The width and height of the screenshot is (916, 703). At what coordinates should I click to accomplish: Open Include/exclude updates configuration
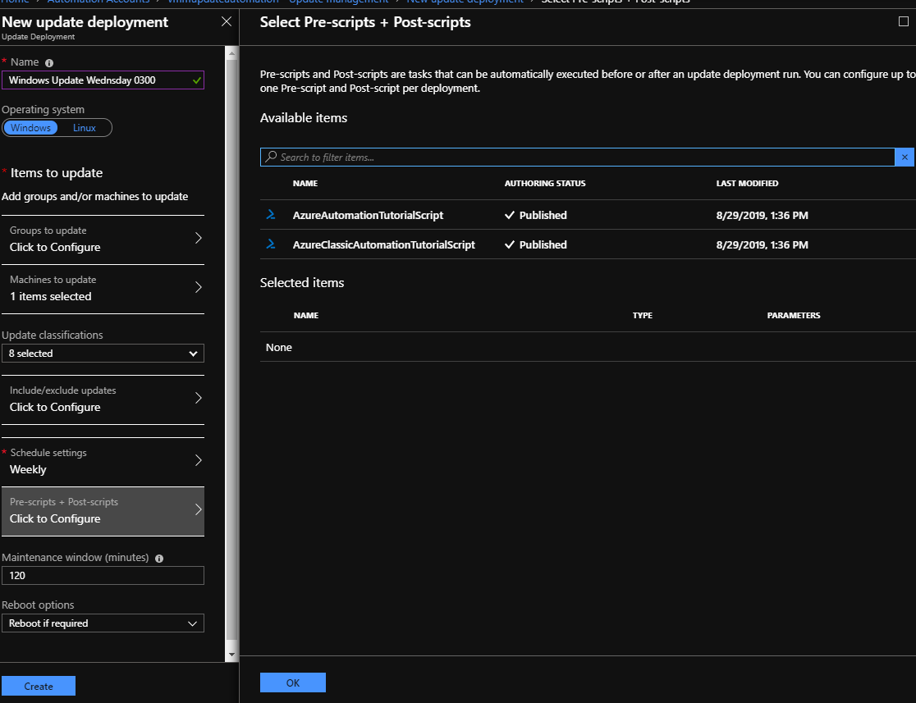[x=103, y=399]
